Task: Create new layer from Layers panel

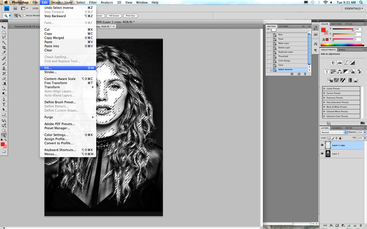Action: tap(355, 225)
